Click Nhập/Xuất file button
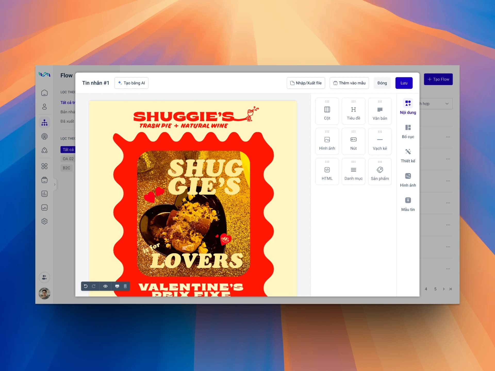 [x=306, y=83]
